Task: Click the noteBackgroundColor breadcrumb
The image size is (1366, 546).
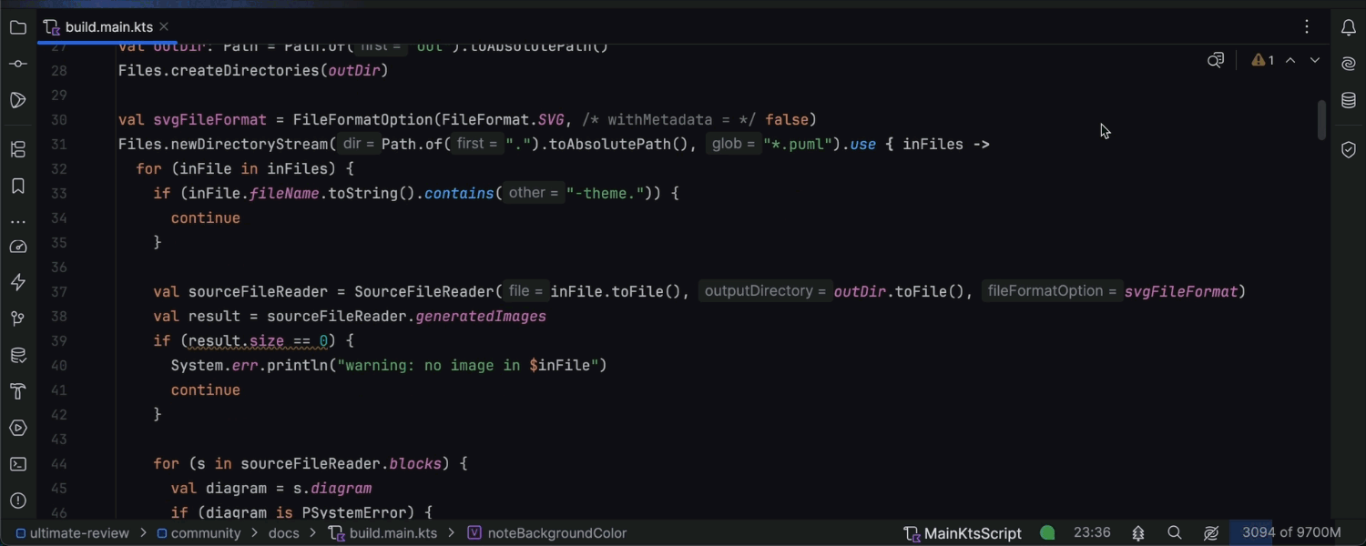Action: pos(556,533)
